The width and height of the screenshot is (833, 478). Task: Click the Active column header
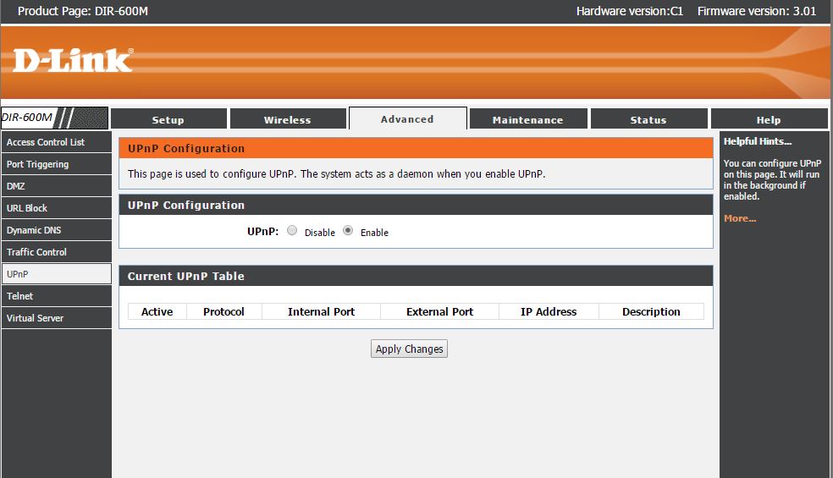pyautogui.click(x=157, y=312)
